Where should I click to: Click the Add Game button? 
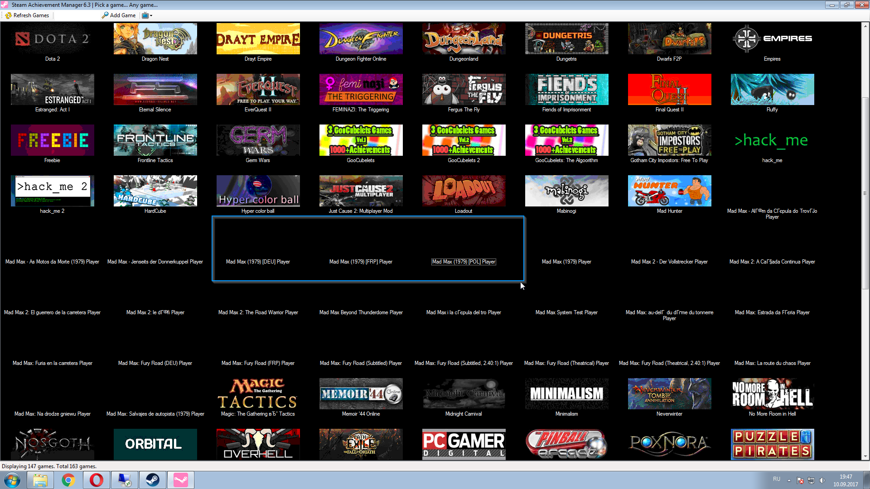pos(118,15)
